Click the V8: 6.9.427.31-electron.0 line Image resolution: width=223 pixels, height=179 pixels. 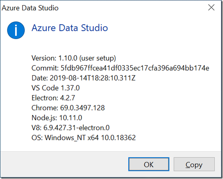tap(70, 128)
